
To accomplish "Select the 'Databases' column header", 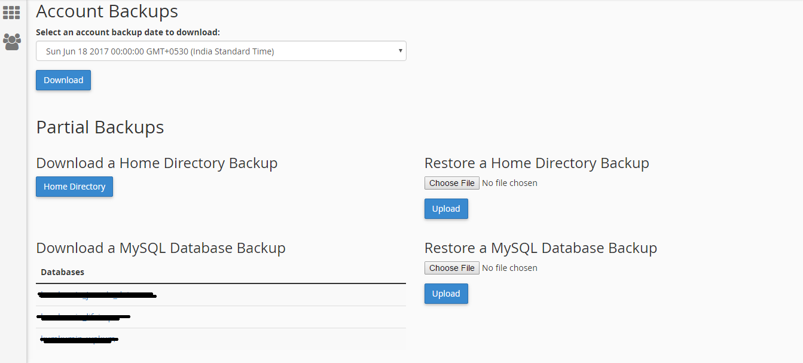I will [x=62, y=272].
